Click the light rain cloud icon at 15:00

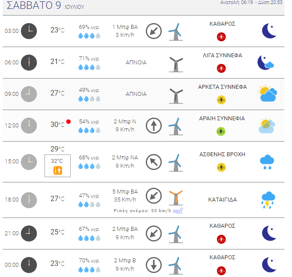pos(267,162)
